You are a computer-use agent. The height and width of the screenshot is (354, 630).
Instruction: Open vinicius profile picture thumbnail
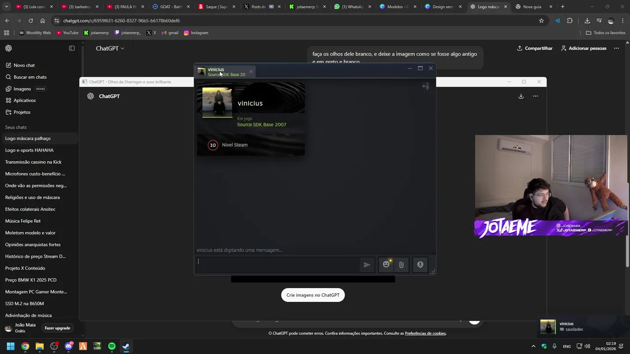[217, 102]
